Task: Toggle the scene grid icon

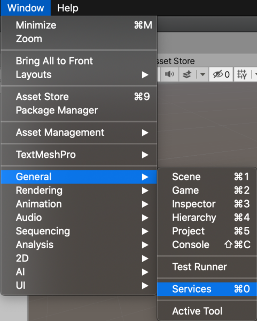Action: tap(242, 74)
